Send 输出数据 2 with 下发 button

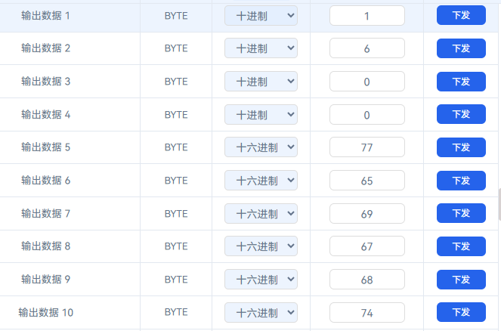(461, 48)
